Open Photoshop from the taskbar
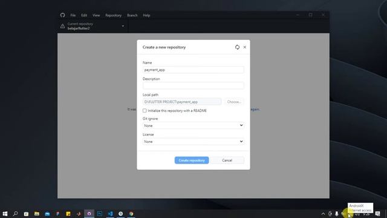Image resolution: width=387 pixels, height=218 pixels. click(x=100, y=214)
